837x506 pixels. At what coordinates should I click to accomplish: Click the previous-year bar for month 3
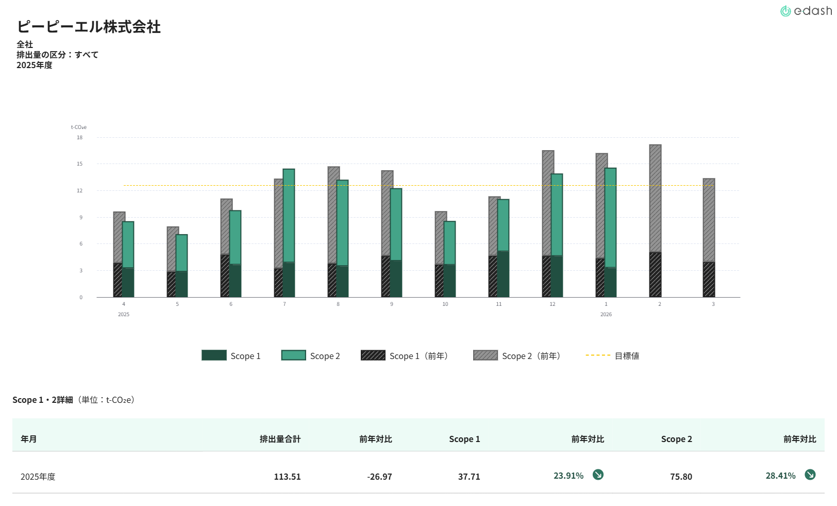click(x=709, y=220)
